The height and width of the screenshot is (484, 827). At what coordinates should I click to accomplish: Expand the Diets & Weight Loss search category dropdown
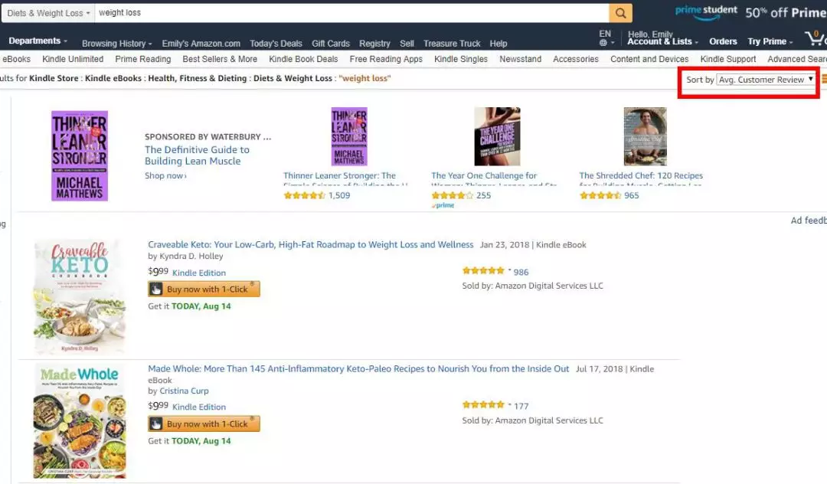pos(48,13)
